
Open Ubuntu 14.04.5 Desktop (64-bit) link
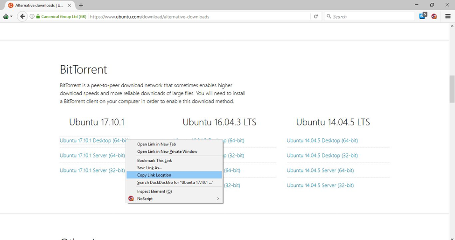tap(322, 140)
